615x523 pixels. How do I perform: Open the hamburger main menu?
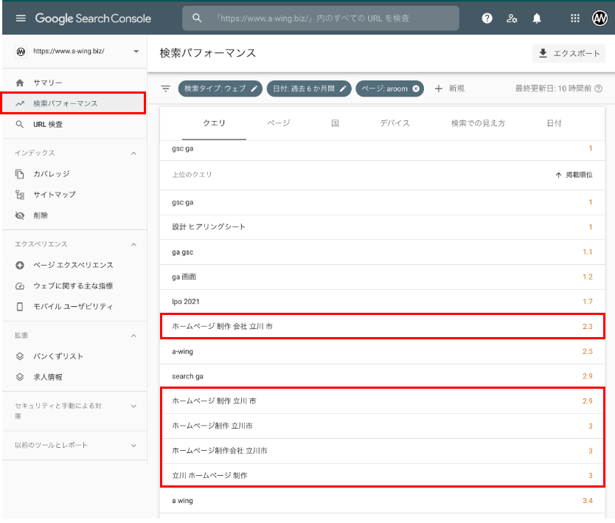pos(21,18)
